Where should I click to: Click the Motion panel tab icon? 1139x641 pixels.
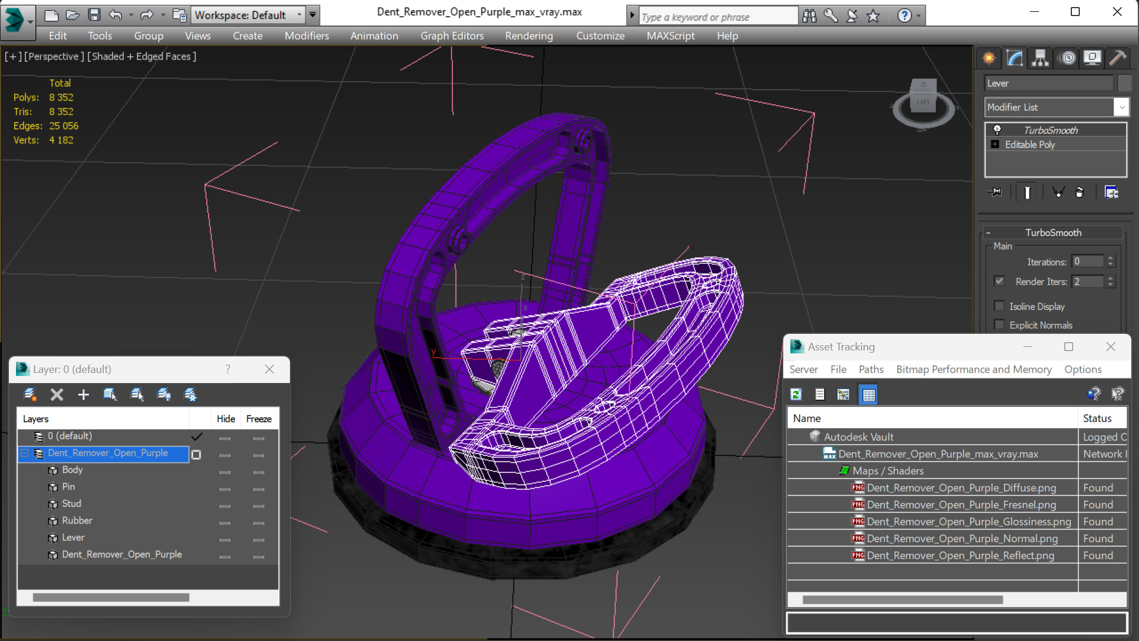pos(1067,58)
